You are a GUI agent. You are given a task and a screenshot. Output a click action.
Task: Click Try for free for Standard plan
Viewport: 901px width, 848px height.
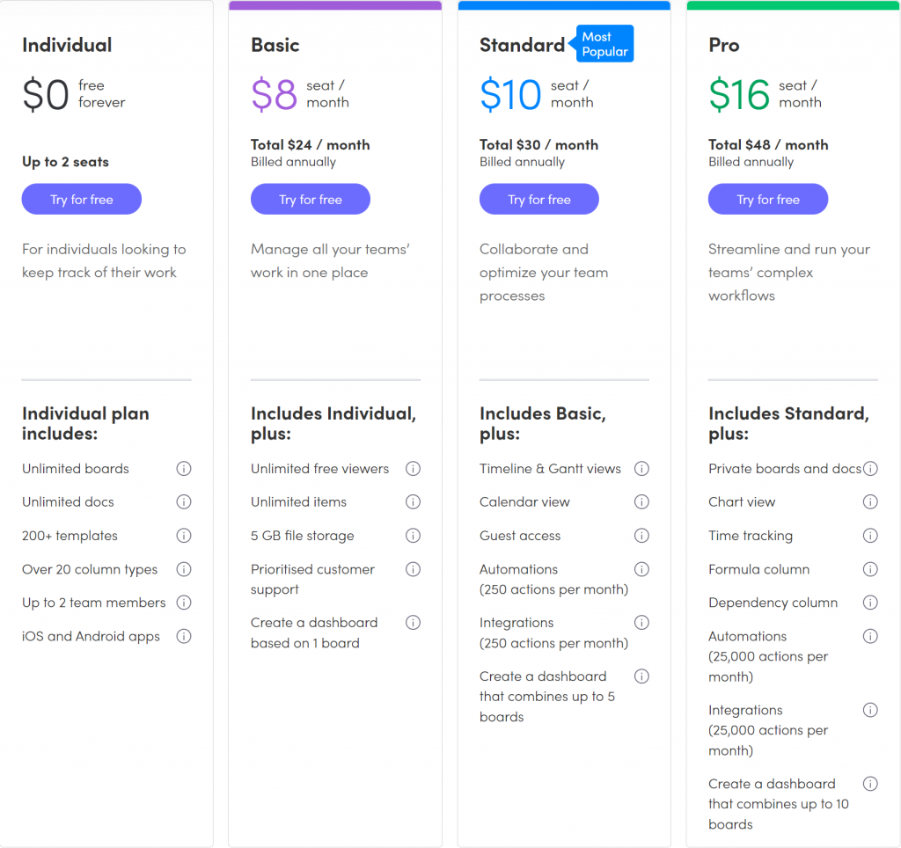[539, 200]
